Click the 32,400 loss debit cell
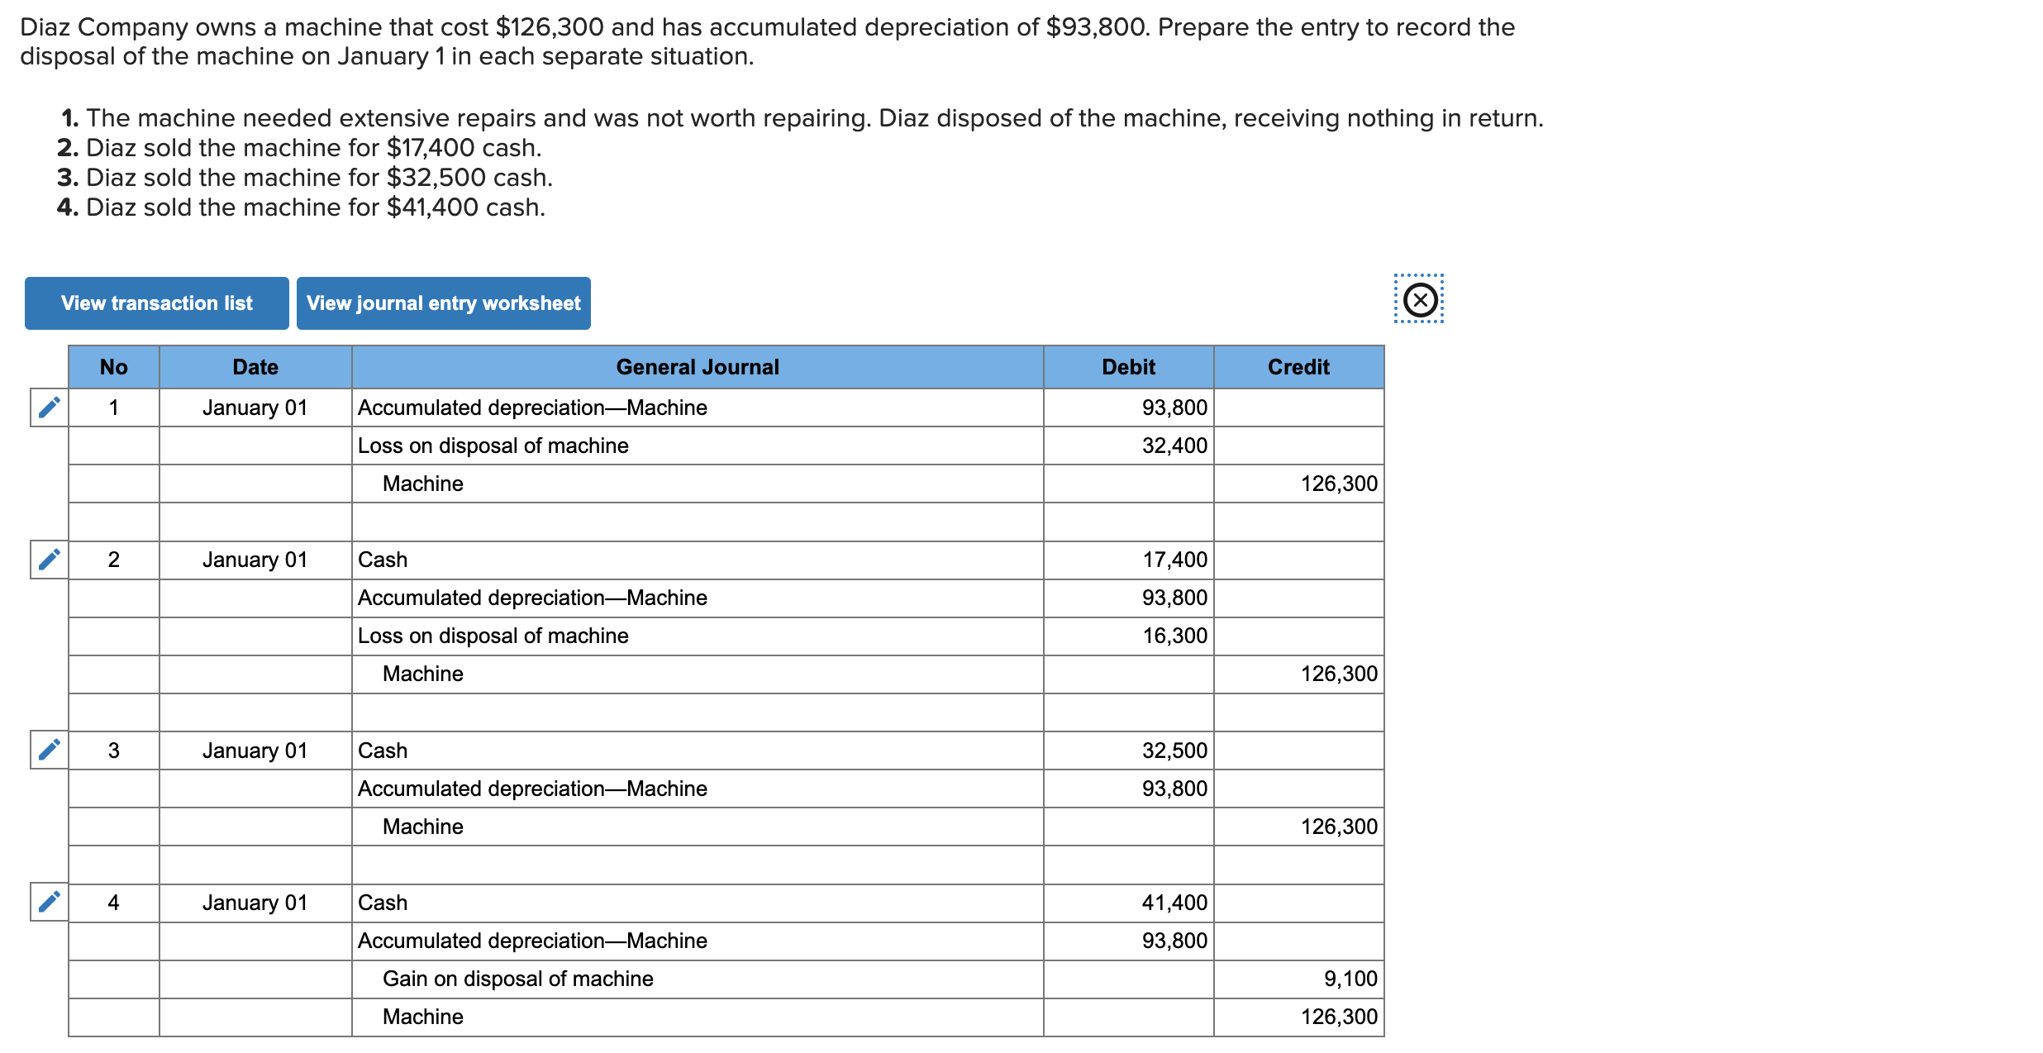Viewport: 2043px width, 1053px height. (1128, 445)
